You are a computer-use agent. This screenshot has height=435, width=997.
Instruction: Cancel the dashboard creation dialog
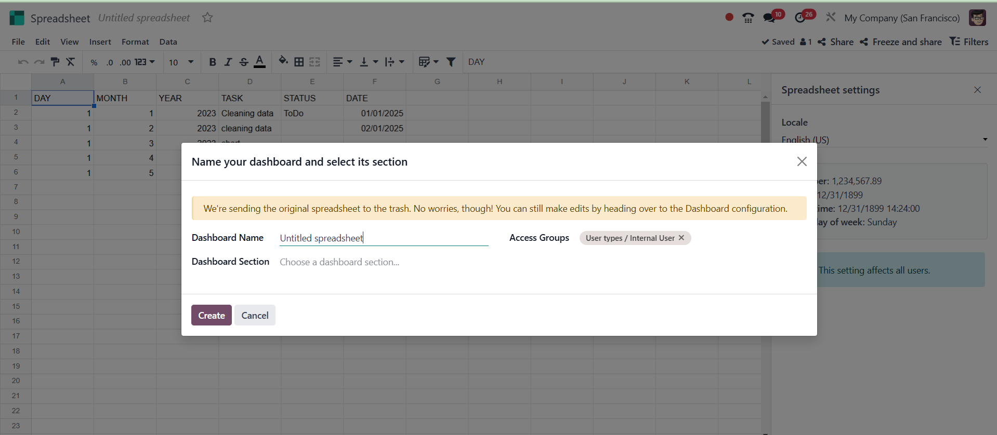pos(255,315)
